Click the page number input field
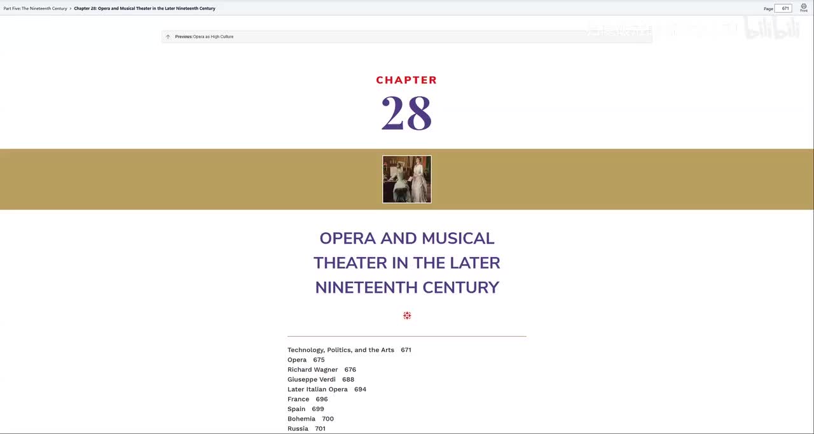 point(783,8)
